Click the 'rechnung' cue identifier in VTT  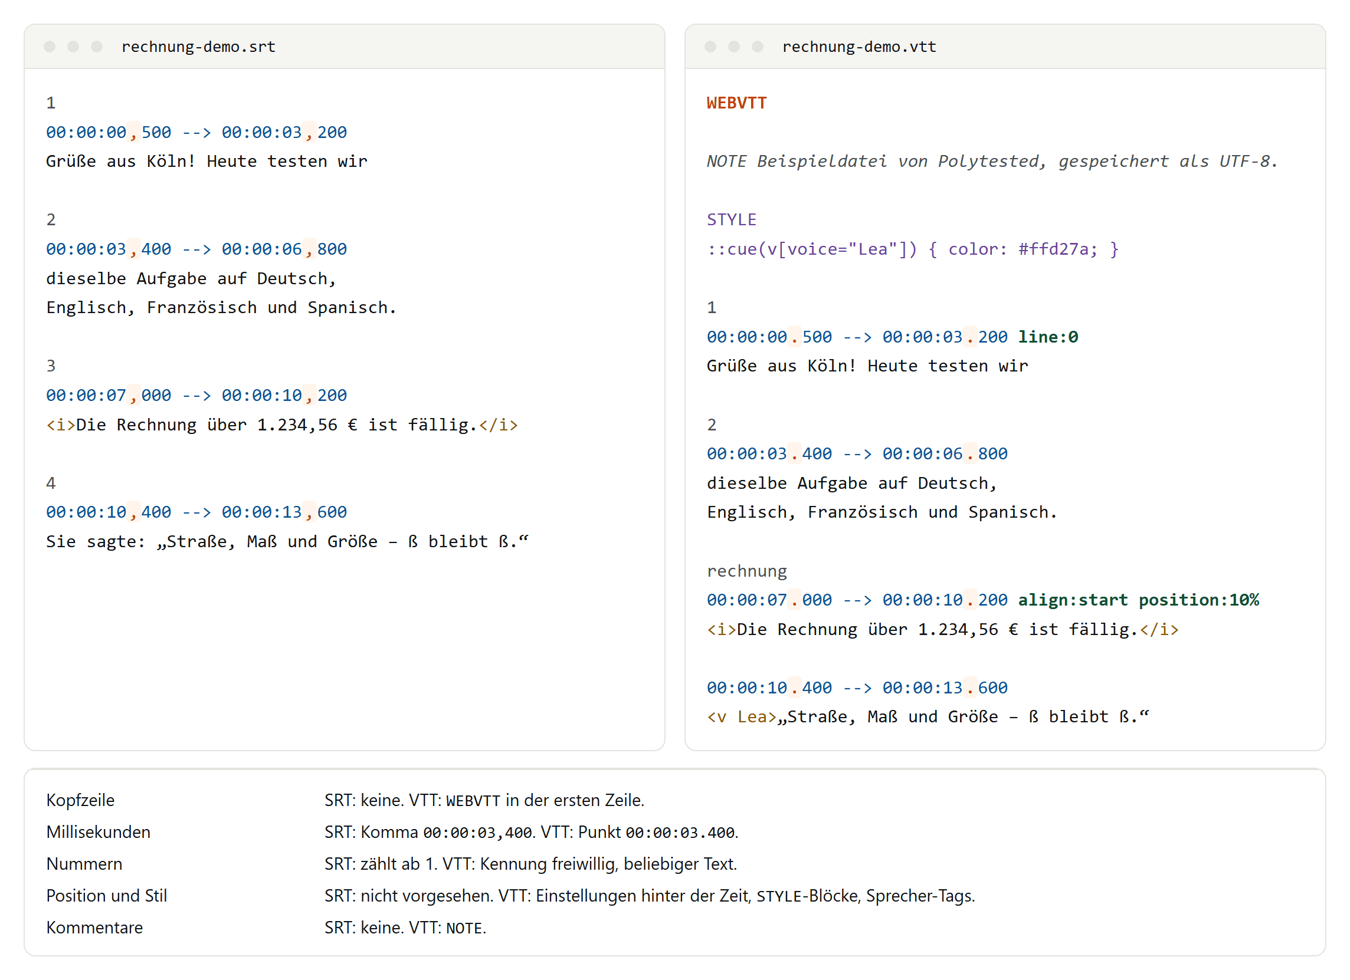(746, 571)
